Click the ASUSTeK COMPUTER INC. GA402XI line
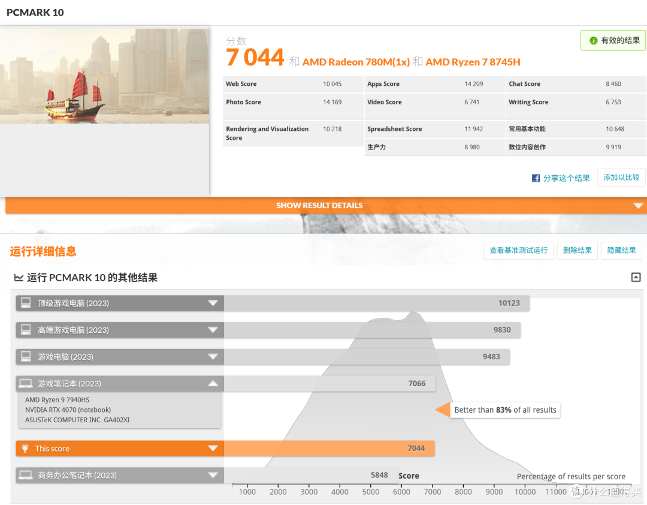The image size is (647, 505). click(x=77, y=420)
